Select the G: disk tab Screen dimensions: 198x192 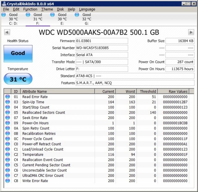tap(87, 19)
